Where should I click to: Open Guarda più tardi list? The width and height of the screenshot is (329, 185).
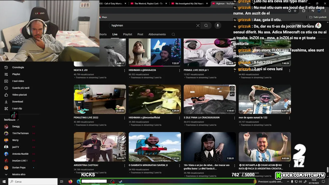pyautogui.click(x=21, y=88)
